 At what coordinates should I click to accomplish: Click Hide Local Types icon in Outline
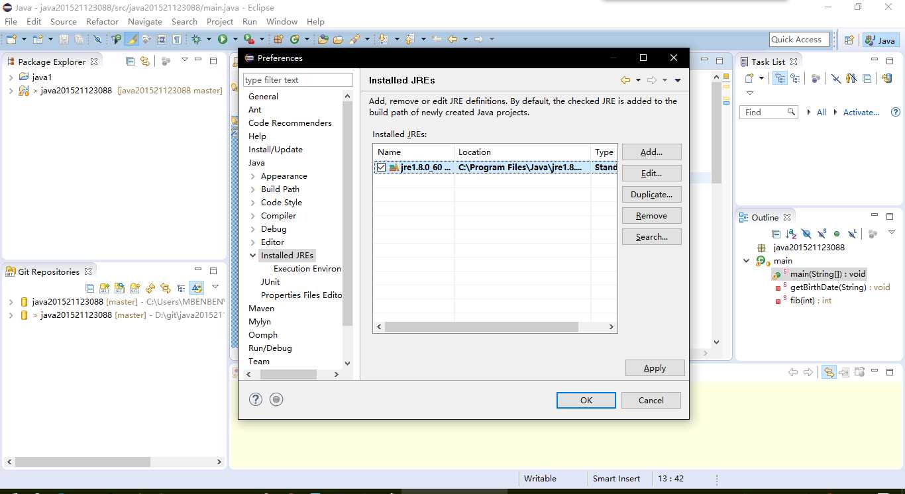coord(853,234)
